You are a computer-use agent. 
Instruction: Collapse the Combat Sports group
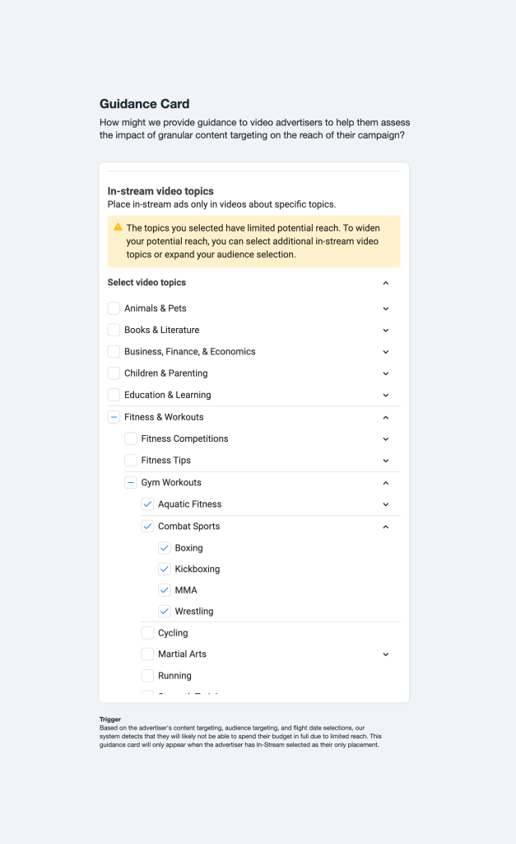click(x=385, y=527)
